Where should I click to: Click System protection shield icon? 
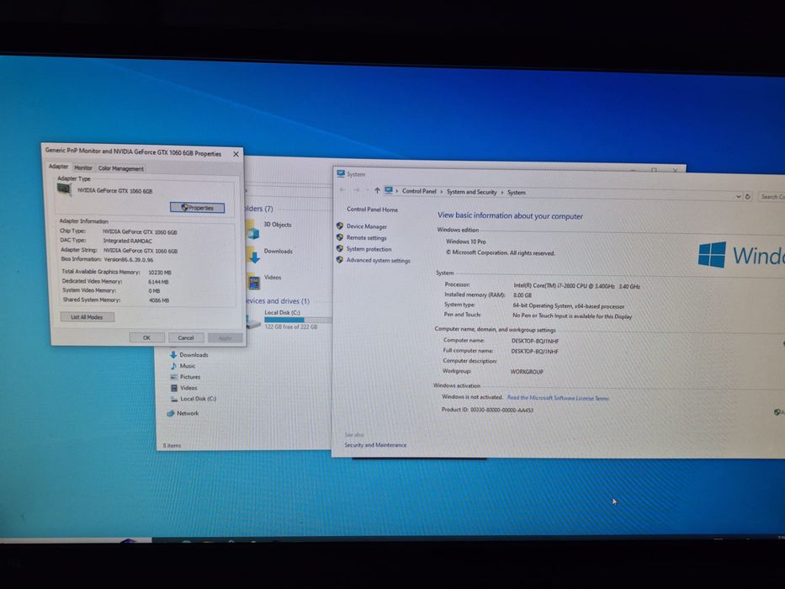[x=340, y=248]
